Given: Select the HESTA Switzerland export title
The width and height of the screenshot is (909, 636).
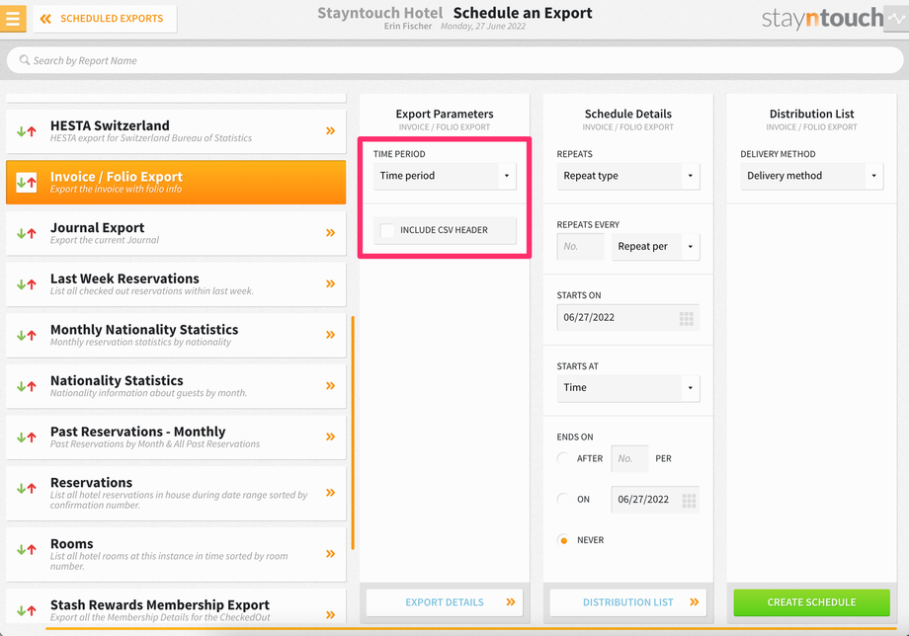Looking at the screenshot, I should 110,125.
